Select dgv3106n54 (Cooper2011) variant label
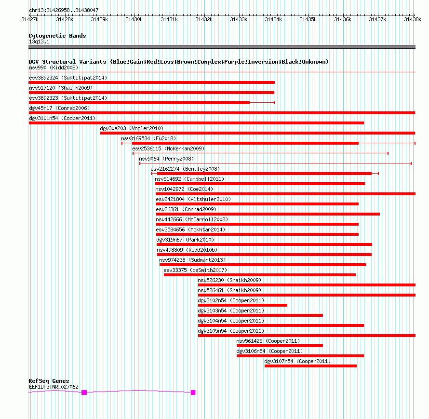This screenshot has width=429, height=419. coord(269,351)
